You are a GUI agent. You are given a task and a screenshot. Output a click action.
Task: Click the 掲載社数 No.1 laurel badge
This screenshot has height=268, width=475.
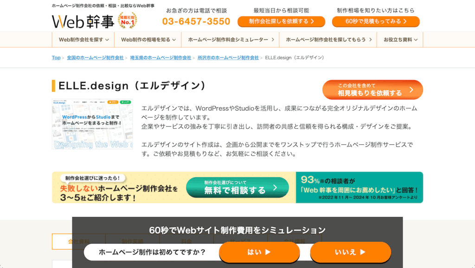tap(128, 20)
